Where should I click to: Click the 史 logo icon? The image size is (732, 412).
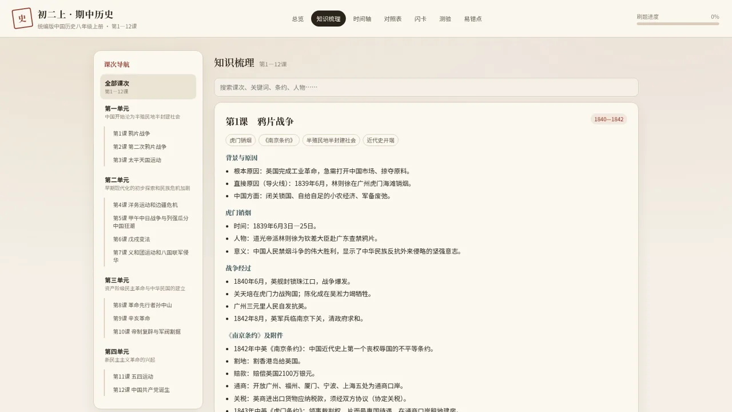coord(22,18)
